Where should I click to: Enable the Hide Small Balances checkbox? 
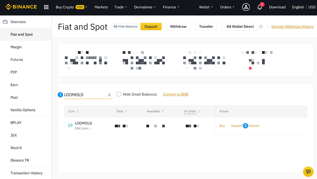point(119,94)
